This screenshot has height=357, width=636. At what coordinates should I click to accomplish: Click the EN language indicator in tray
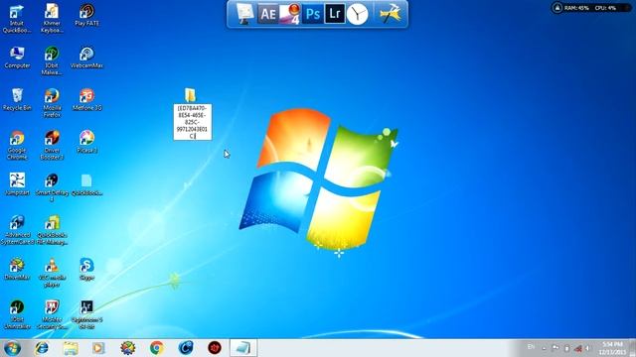531,347
